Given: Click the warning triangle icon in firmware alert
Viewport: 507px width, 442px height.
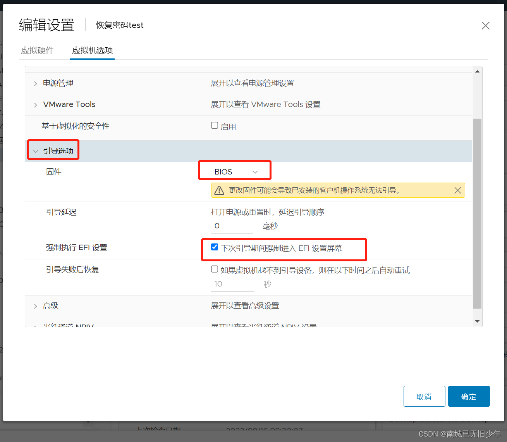Looking at the screenshot, I should [x=219, y=190].
